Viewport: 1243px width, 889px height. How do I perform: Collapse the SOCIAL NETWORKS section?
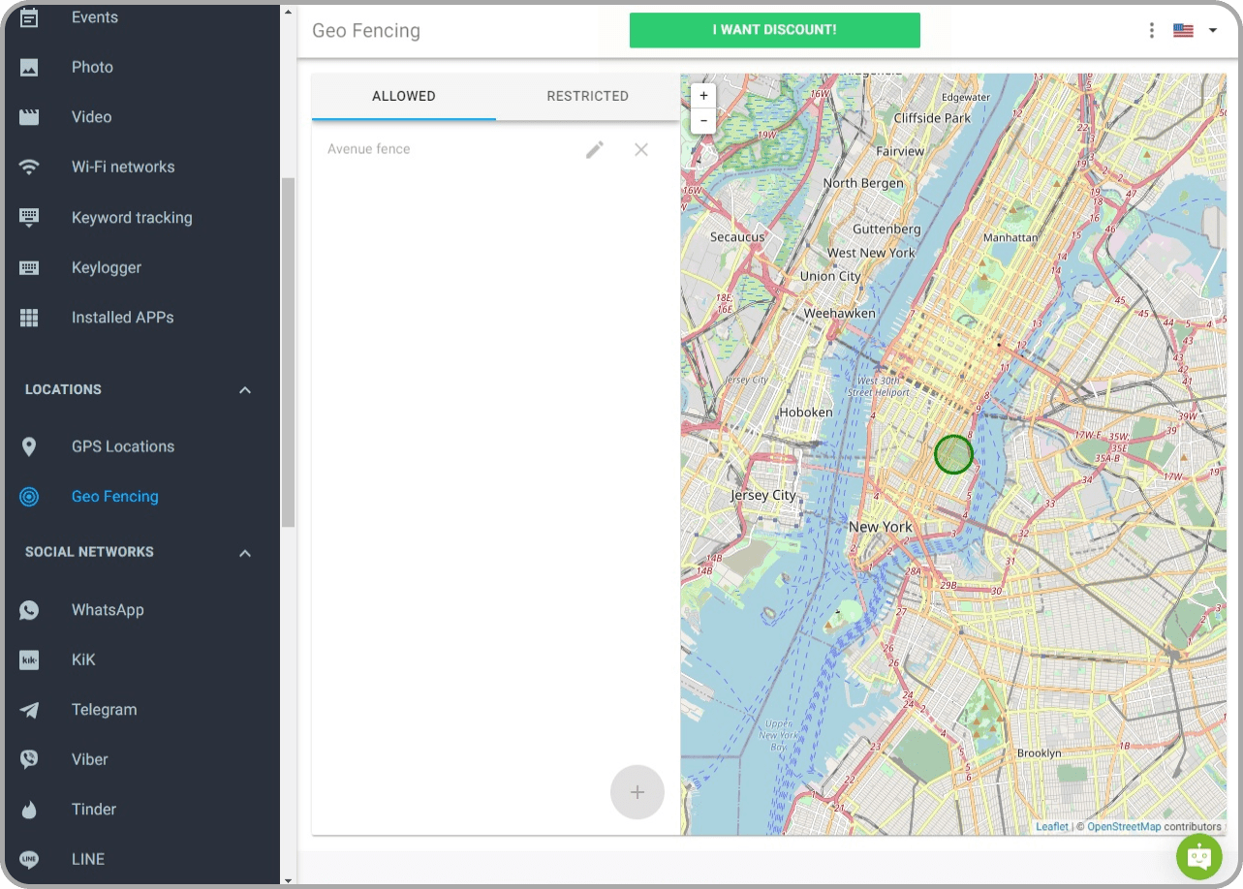point(245,553)
